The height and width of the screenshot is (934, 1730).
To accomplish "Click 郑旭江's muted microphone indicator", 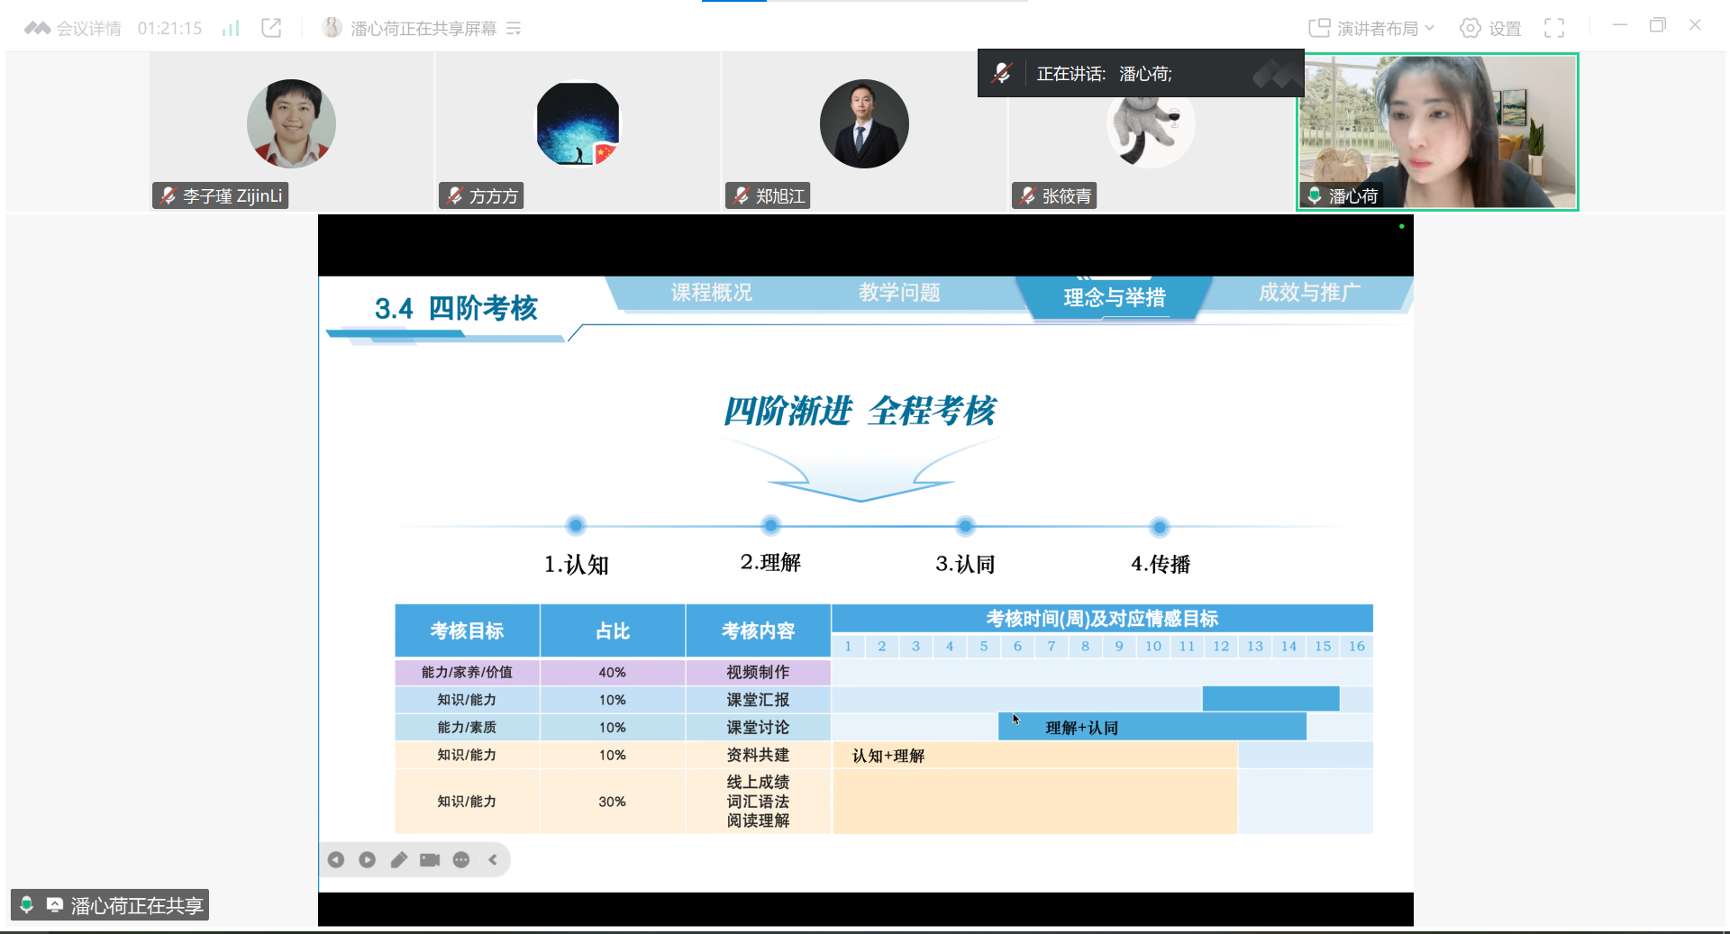I will [741, 195].
